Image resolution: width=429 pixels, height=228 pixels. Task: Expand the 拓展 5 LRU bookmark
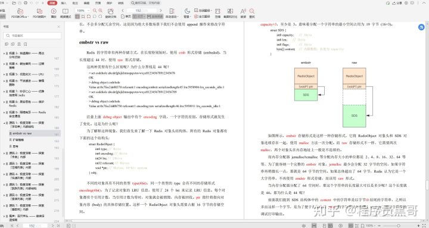(x=4, y=74)
